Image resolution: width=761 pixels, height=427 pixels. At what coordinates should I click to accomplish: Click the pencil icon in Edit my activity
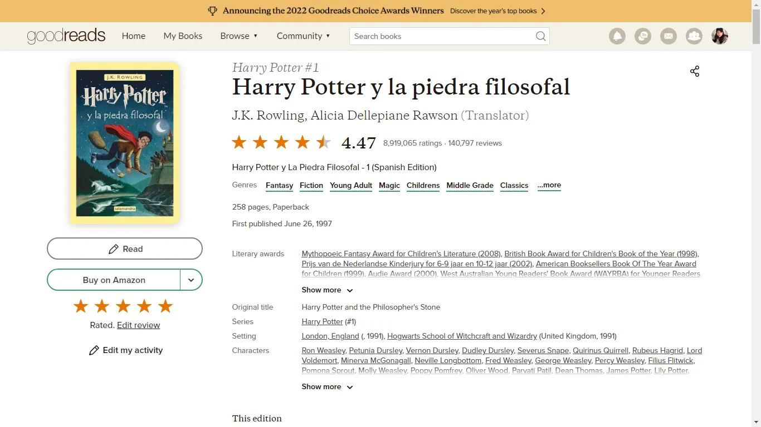[x=94, y=350]
